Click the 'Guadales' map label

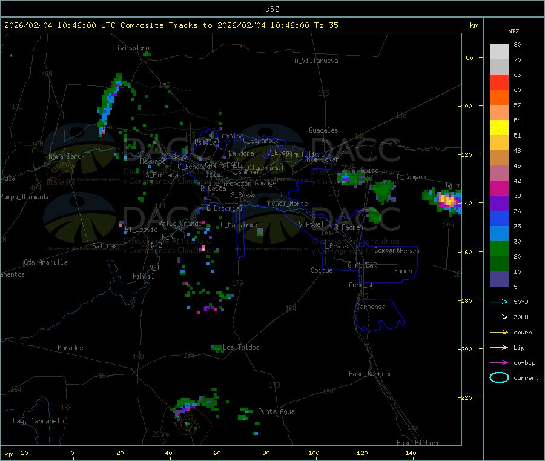click(x=323, y=130)
